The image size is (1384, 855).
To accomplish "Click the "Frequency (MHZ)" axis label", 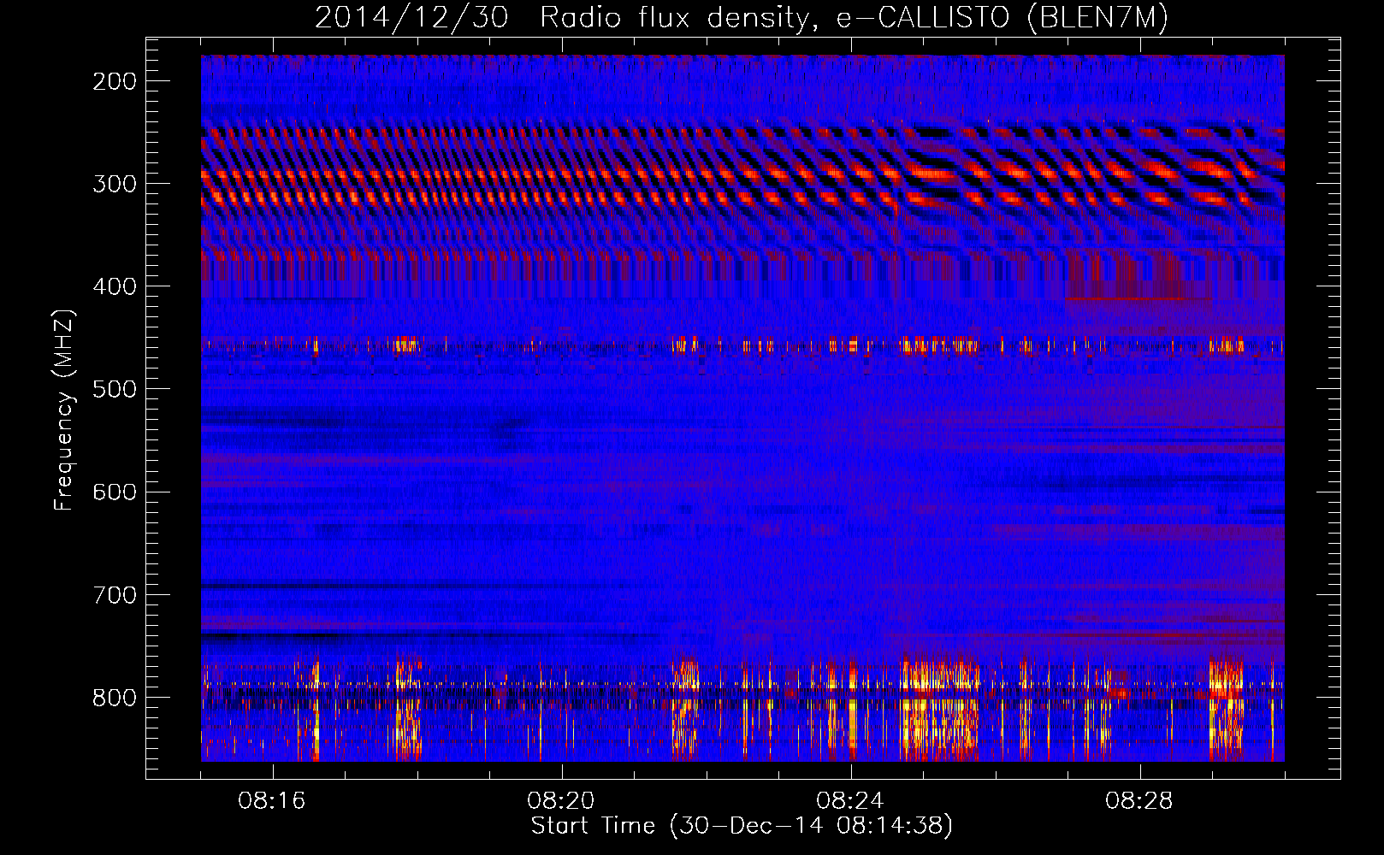I will click(64, 410).
